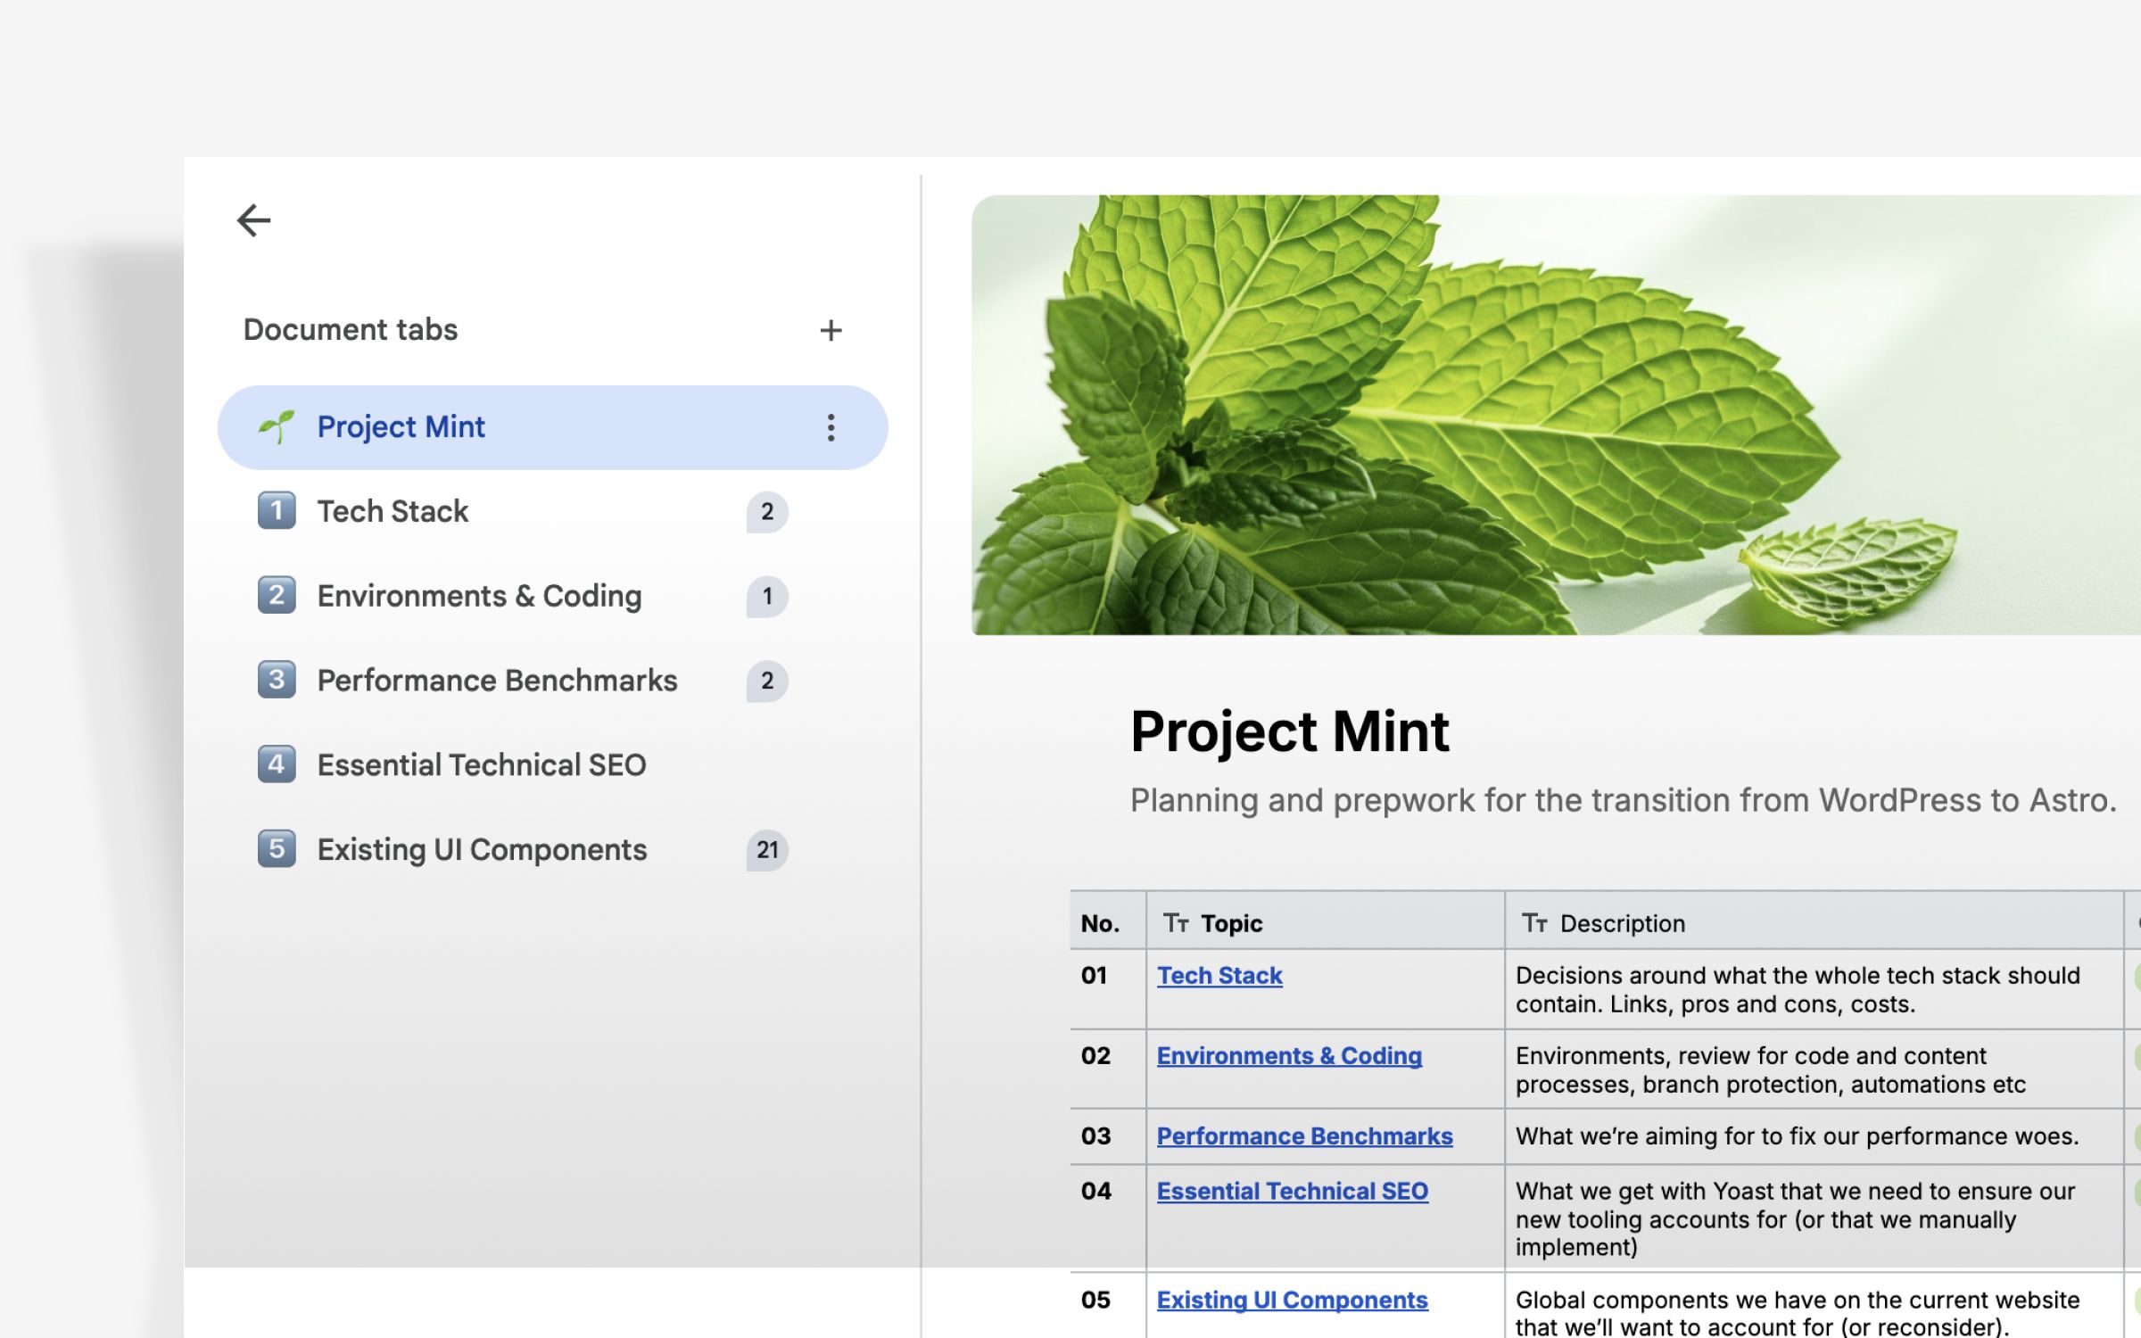Click the number 3 icon beside Performance Benchmarks
This screenshot has width=2141, height=1338.
click(277, 680)
